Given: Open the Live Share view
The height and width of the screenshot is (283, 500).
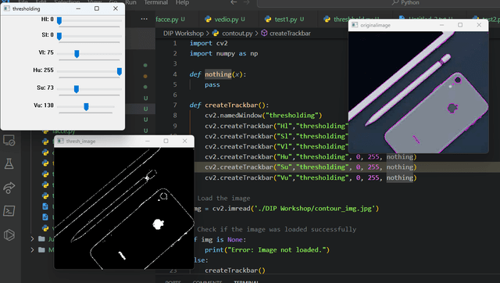Looking at the screenshot, I should (x=9, y=188).
